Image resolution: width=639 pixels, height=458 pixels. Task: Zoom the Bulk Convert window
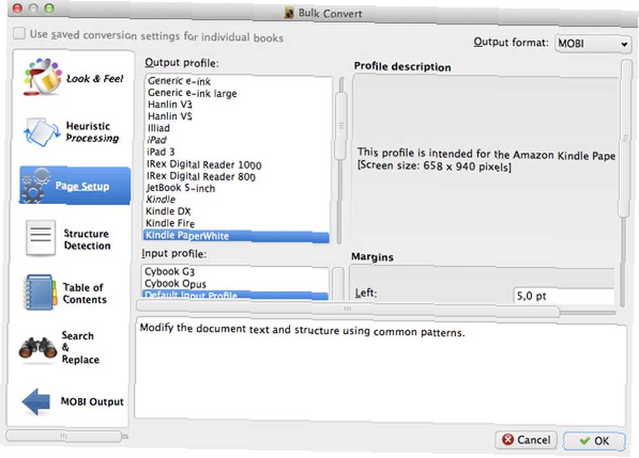49,8
